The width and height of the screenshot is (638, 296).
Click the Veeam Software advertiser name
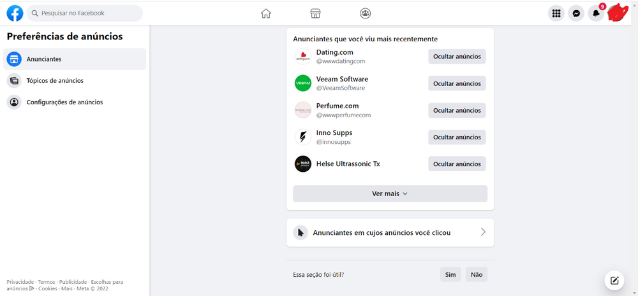pyautogui.click(x=342, y=79)
